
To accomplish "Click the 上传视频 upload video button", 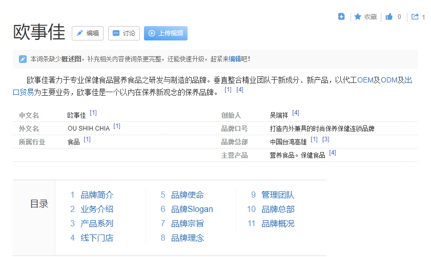I will point(166,33).
